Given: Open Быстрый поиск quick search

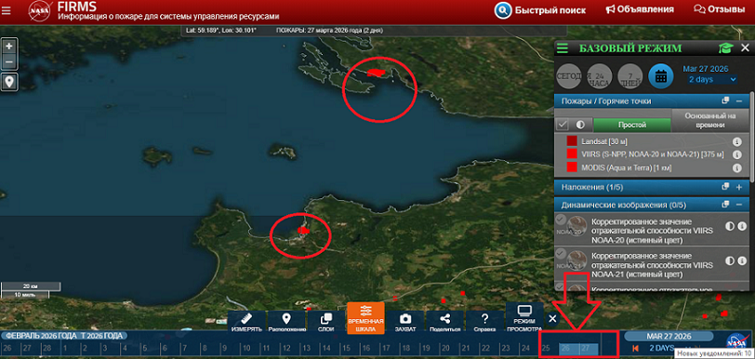Looking at the screenshot, I should click(541, 9).
